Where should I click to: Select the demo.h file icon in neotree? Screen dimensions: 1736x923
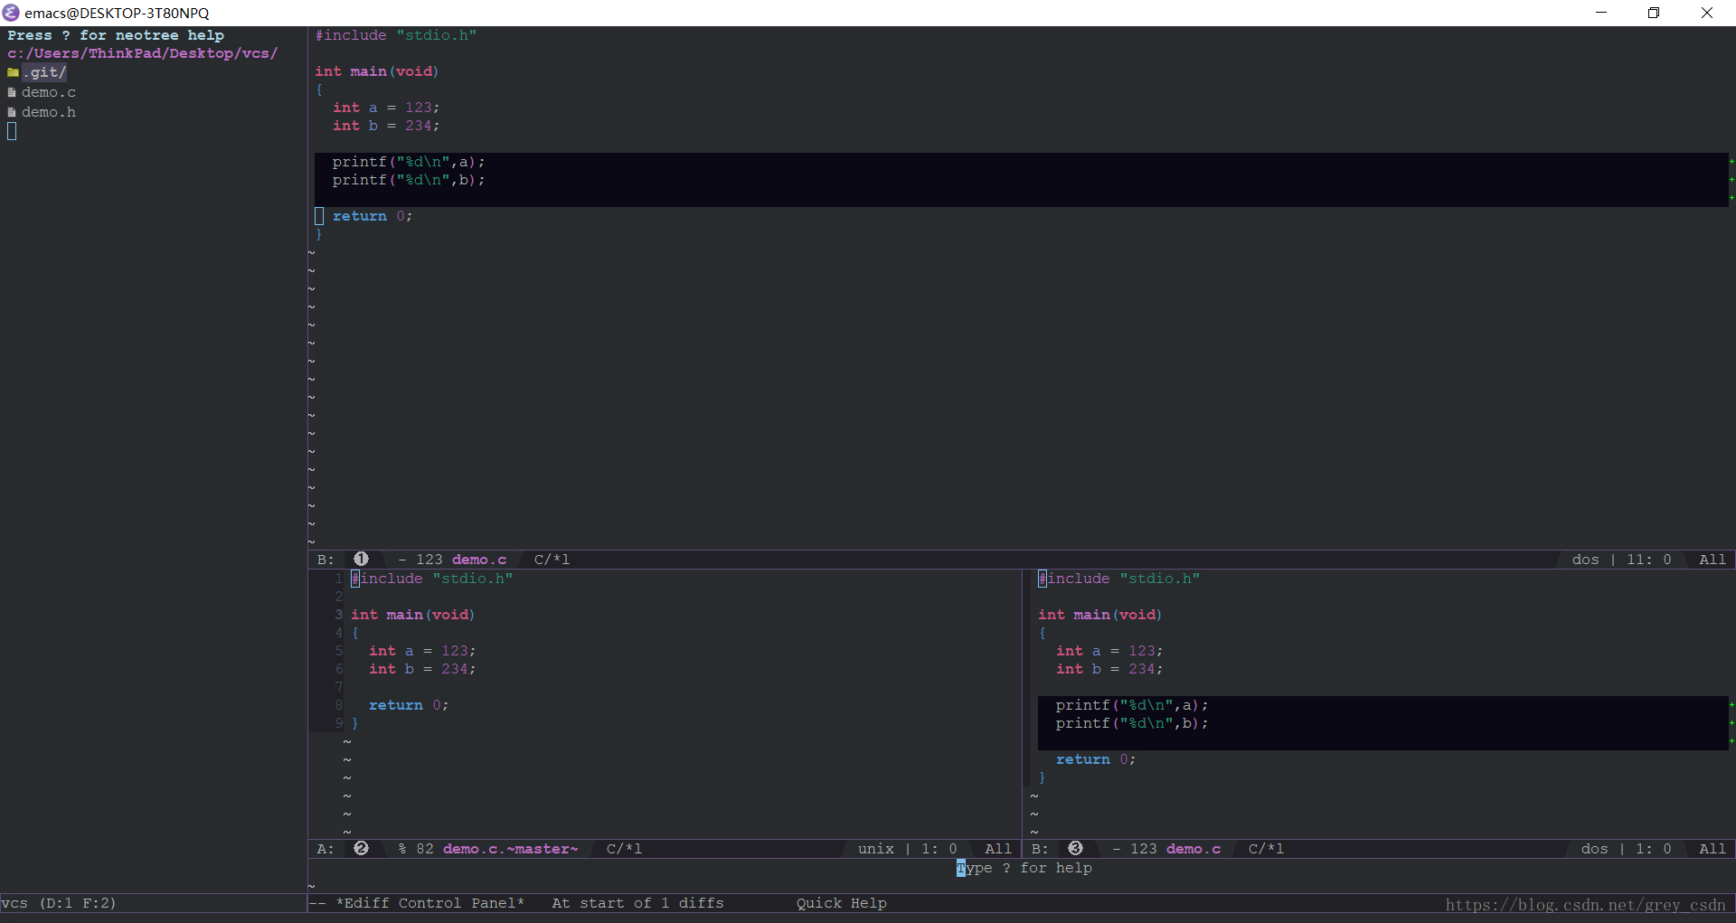pos(12,111)
